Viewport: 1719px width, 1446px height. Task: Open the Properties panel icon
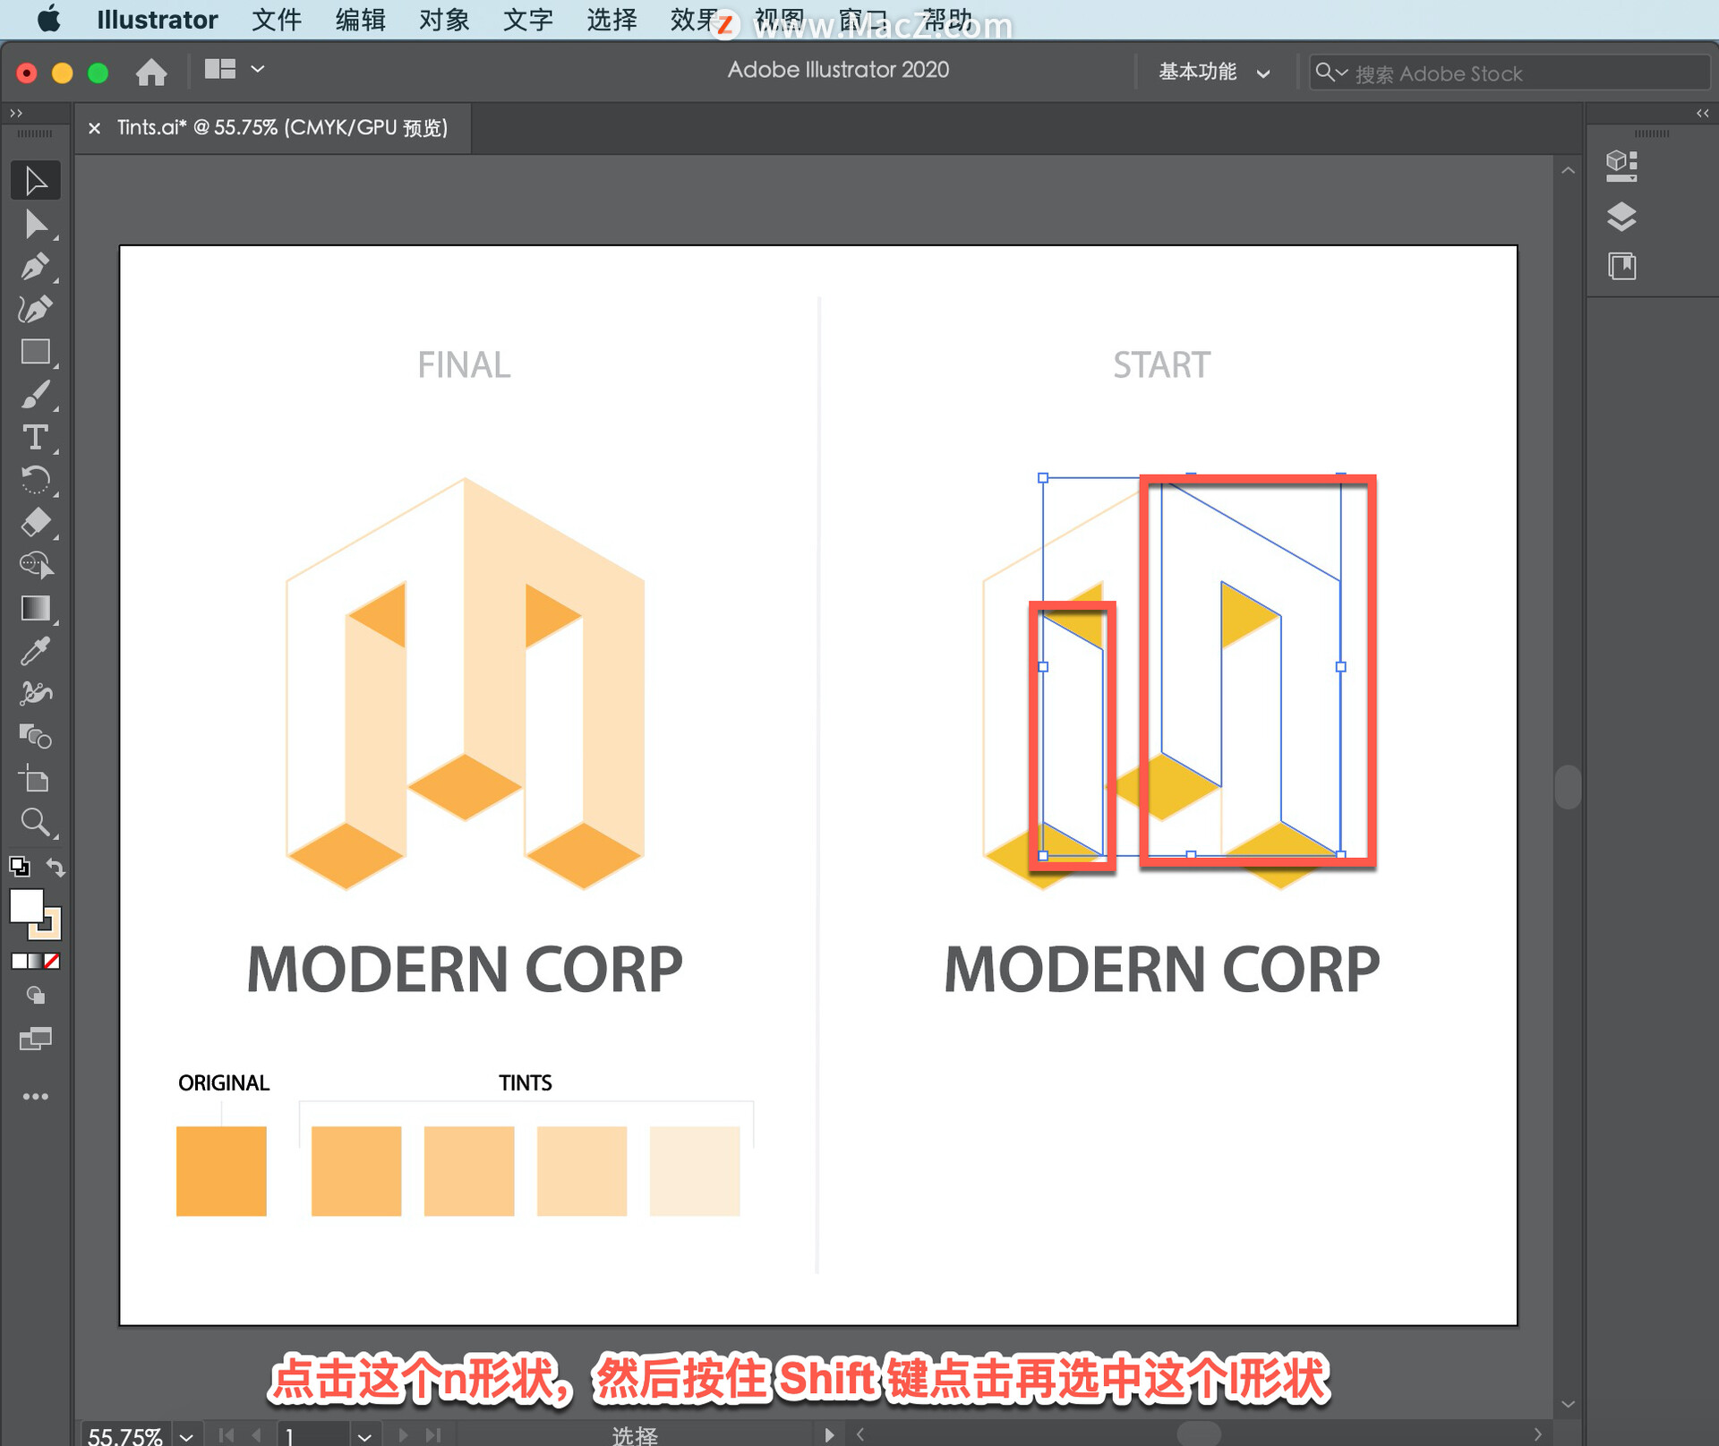1621,166
